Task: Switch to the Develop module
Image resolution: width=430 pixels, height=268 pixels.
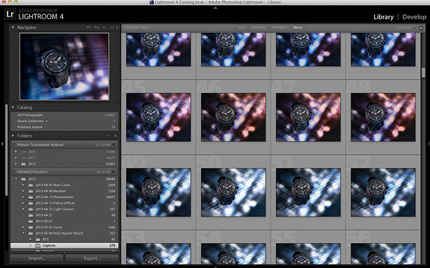Action: click(414, 17)
